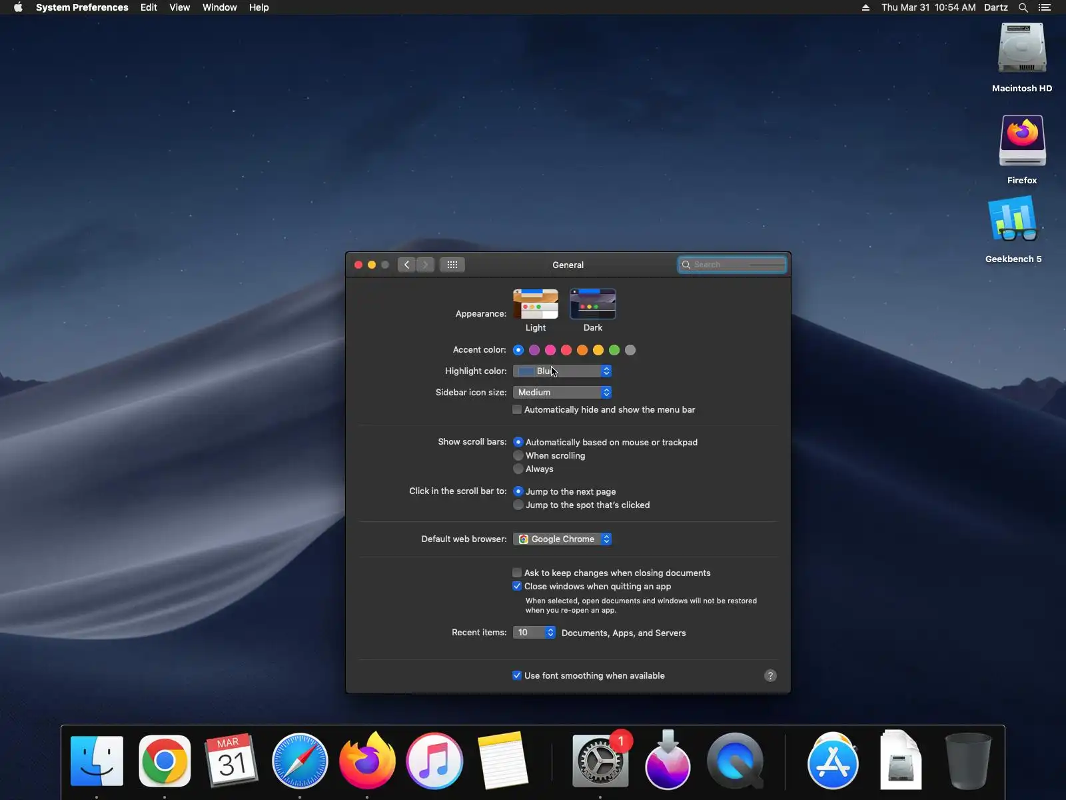The image size is (1066, 800).
Task: Select the blue accent color
Action: click(518, 350)
